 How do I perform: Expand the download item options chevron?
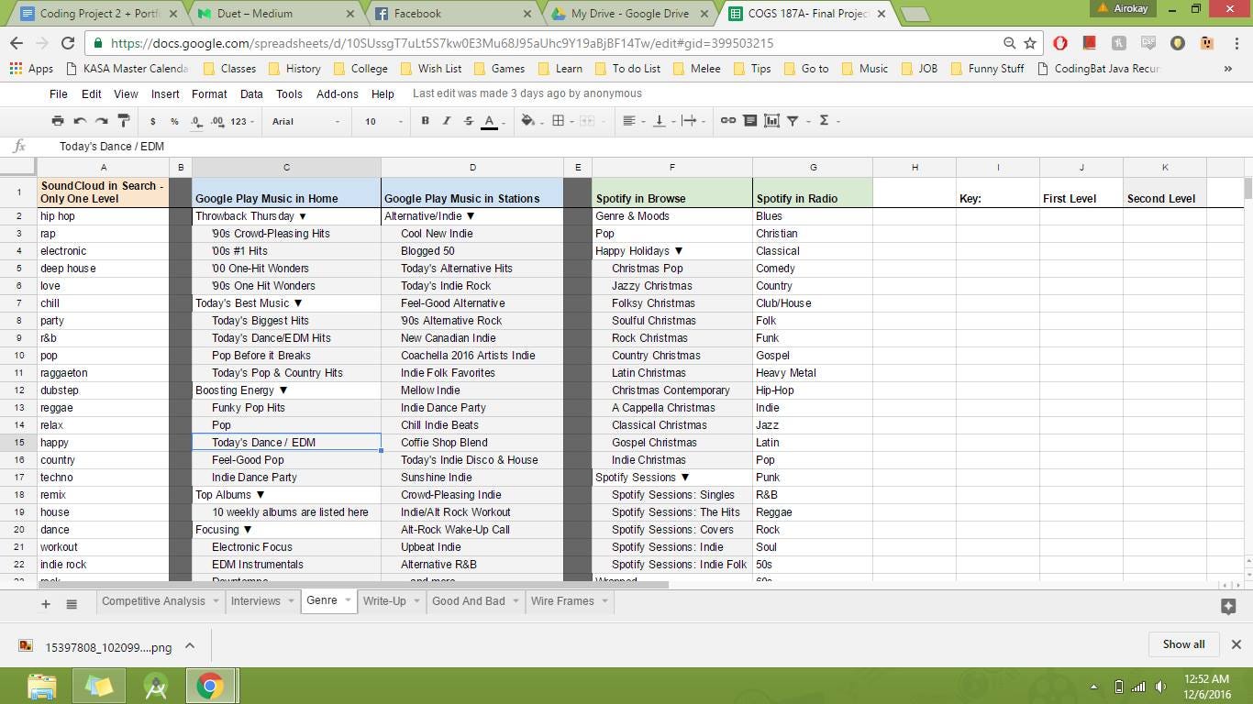190,645
